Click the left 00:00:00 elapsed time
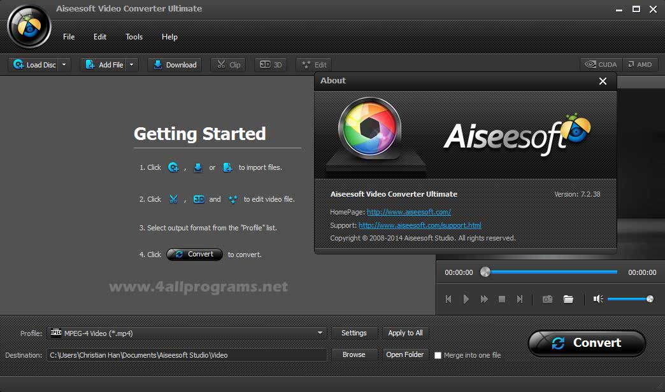Screen dimensions: 665x392 coord(459,272)
